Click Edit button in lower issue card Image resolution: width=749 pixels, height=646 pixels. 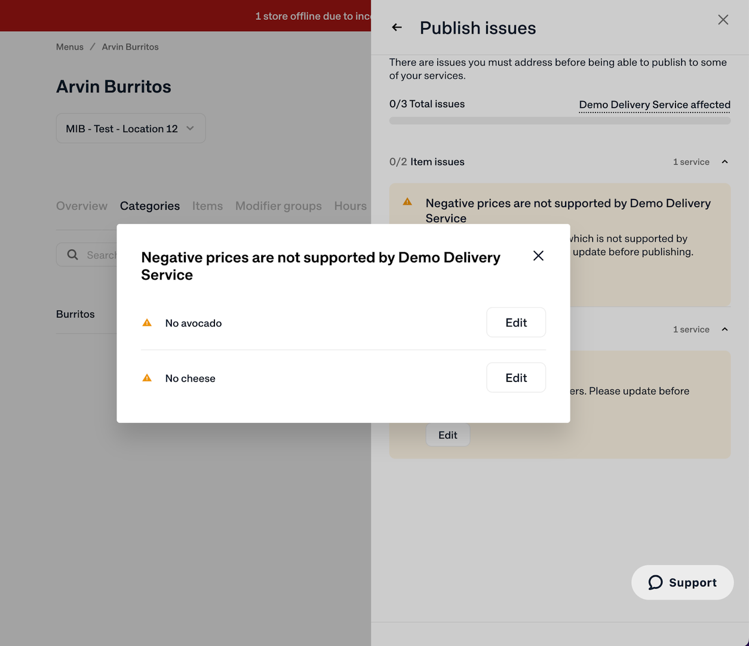(448, 435)
